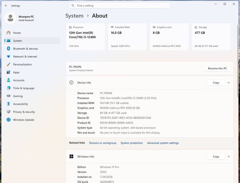
Task: Click Rename this PC button
Action: 217,68
